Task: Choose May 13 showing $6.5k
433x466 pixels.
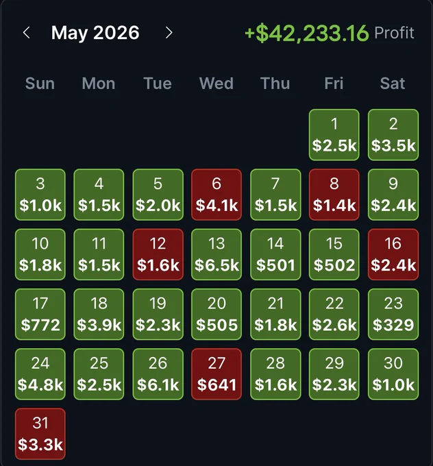Action: coord(216,254)
